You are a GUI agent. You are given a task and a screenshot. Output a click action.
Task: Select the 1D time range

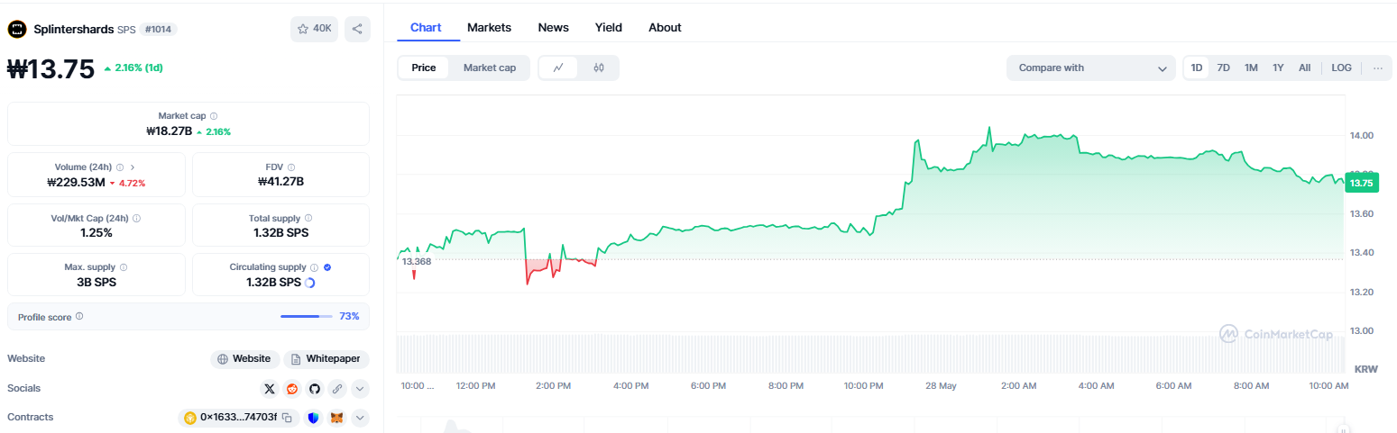coord(1196,68)
